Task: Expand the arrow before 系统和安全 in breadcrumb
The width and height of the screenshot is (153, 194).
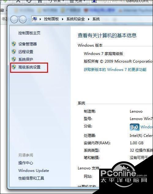Action: pos(63,19)
